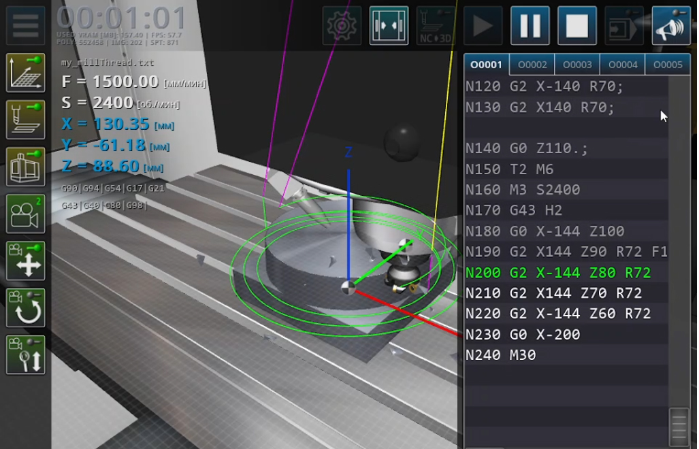Viewport: 699px width, 449px height.
Task: Switch to the O0002 program tab
Action: tap(532, 65)
